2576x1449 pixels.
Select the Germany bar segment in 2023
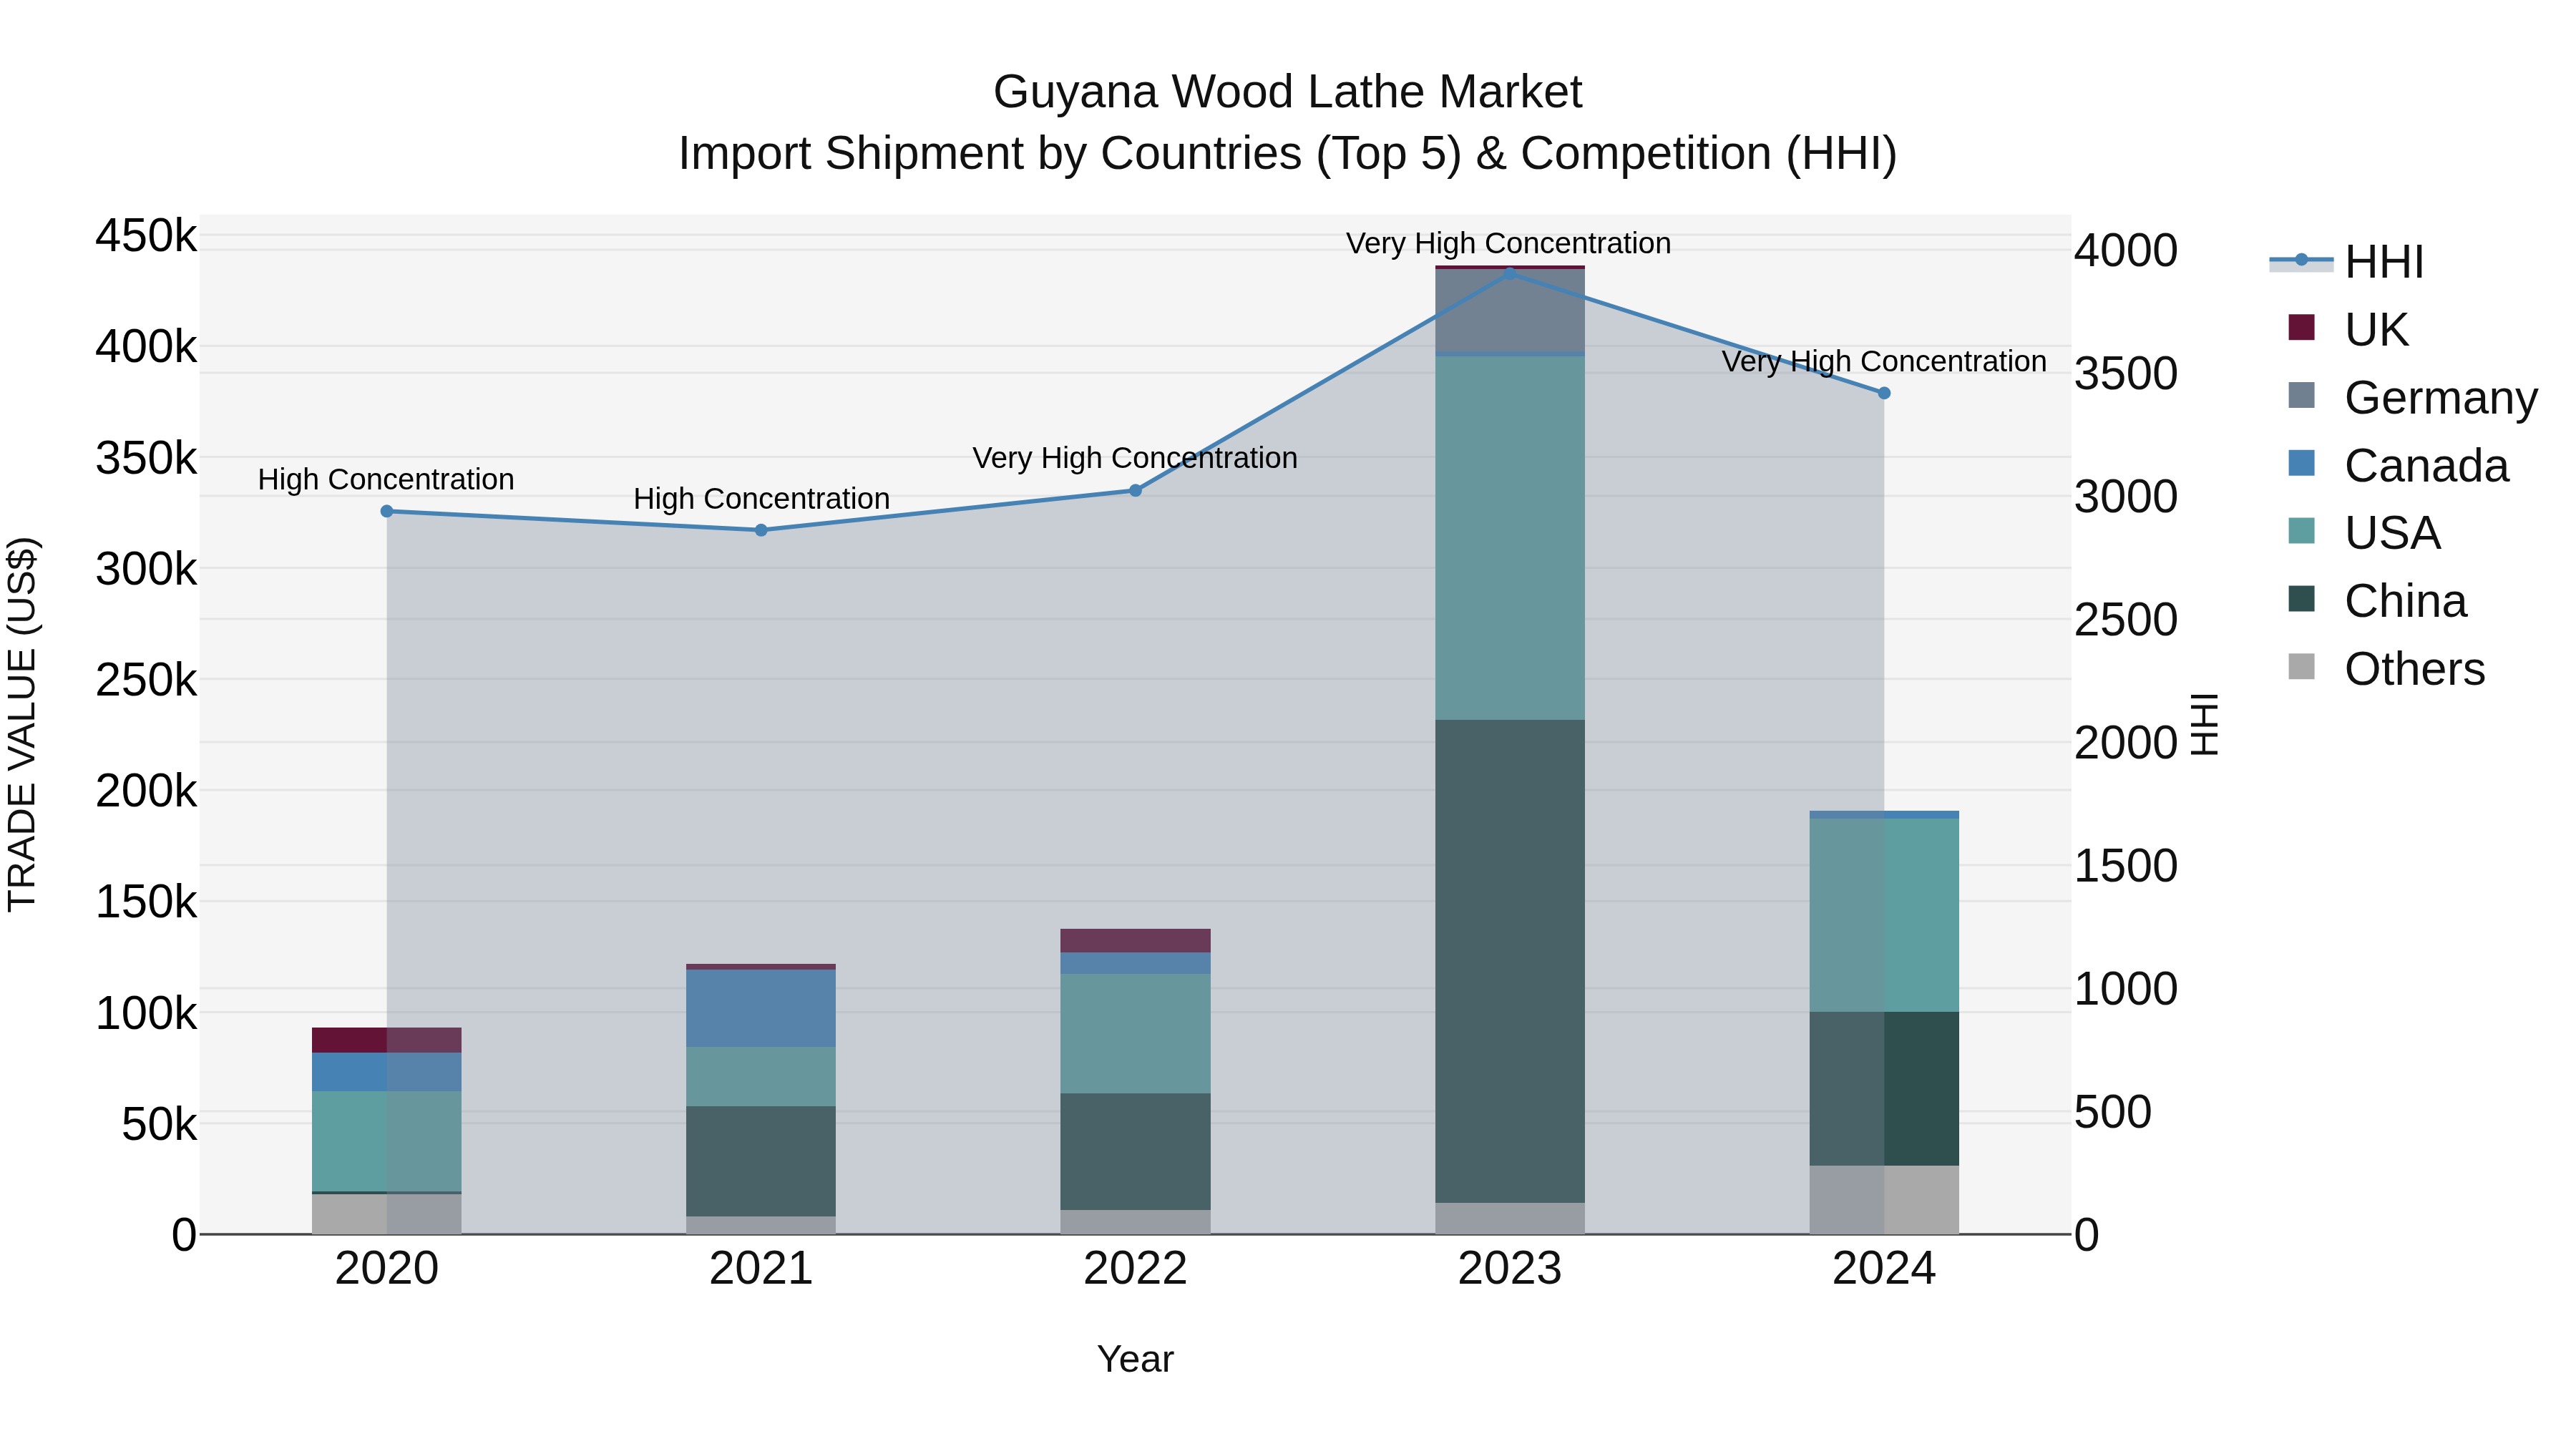(x=1510, y=310)
